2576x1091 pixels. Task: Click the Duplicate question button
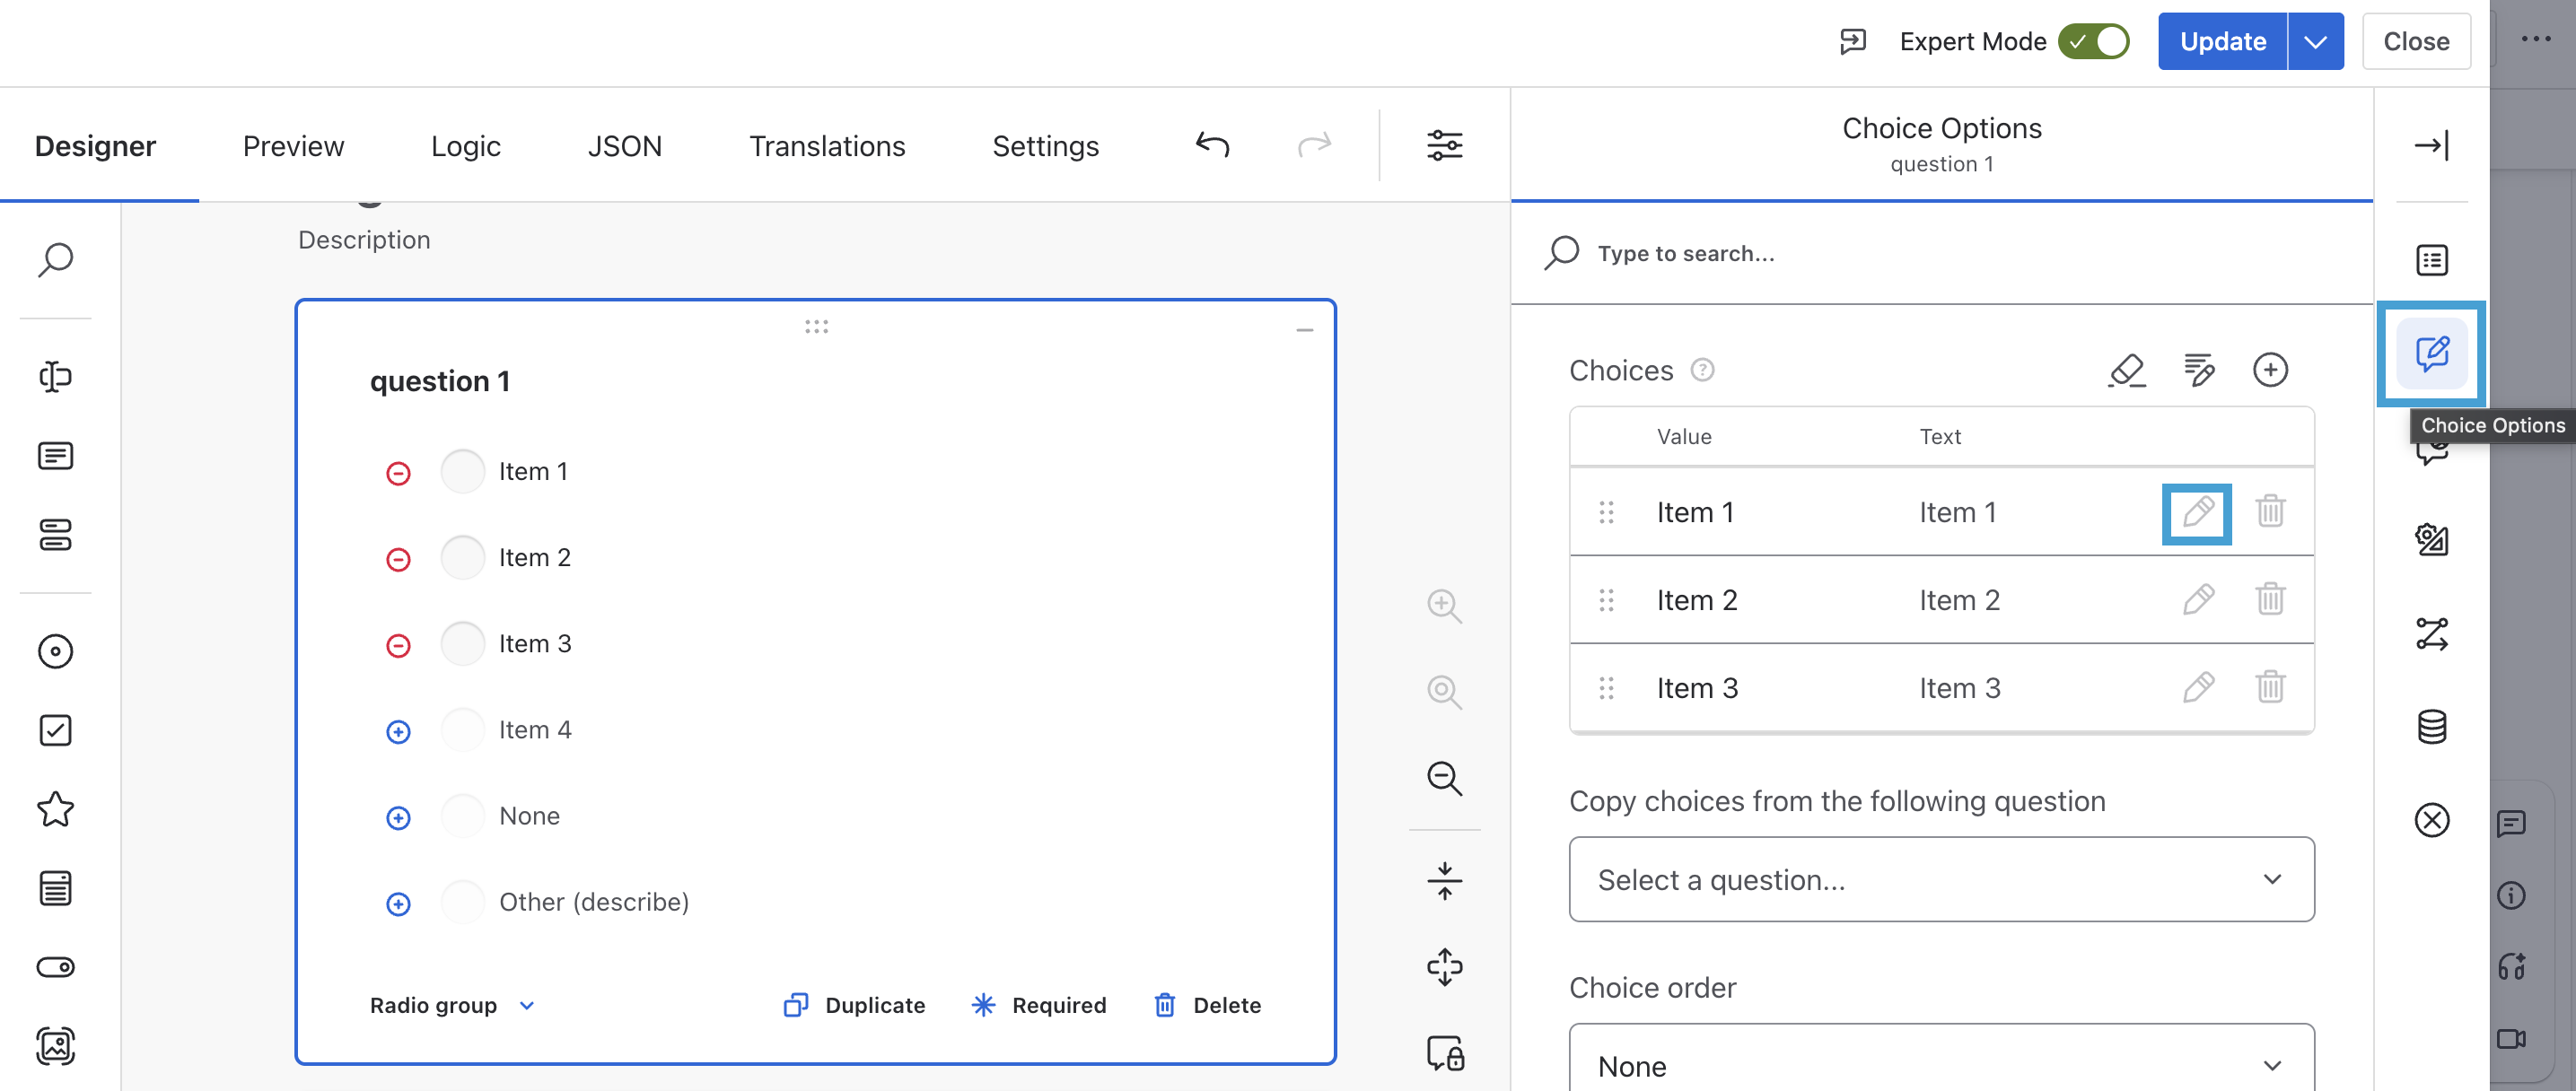coord(855,1005)
